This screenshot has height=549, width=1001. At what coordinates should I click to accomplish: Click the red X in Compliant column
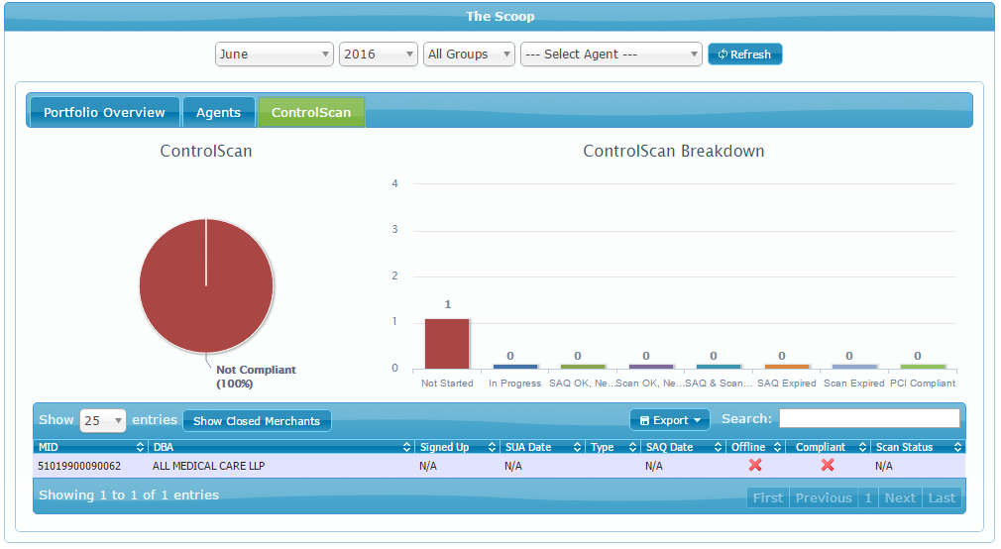point(828,465)
